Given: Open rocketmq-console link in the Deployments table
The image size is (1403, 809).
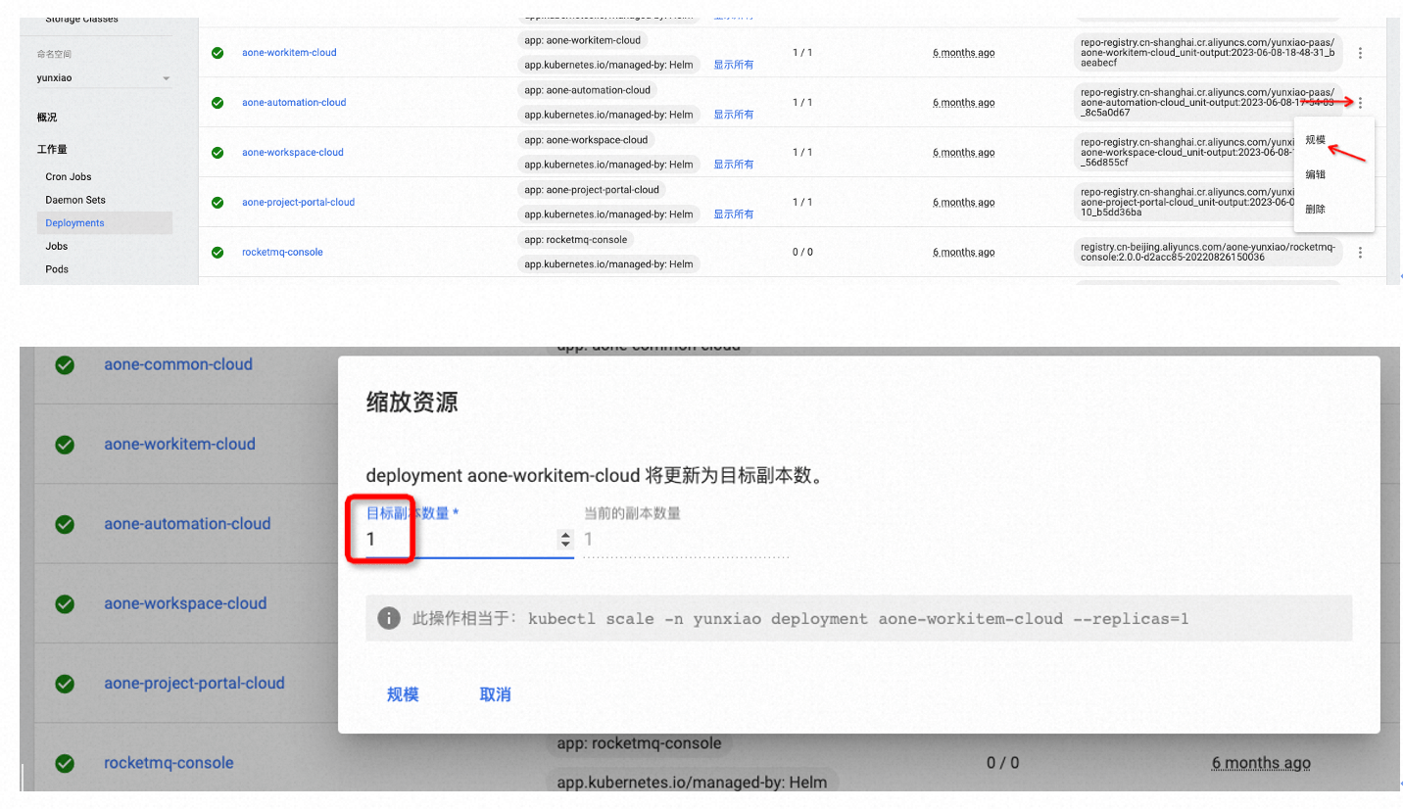Looking at the screenshot, I should (x=282, y=253).
